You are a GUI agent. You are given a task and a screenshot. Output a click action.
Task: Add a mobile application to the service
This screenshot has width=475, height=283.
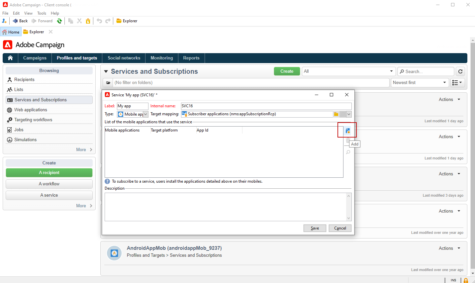[348, 131]
